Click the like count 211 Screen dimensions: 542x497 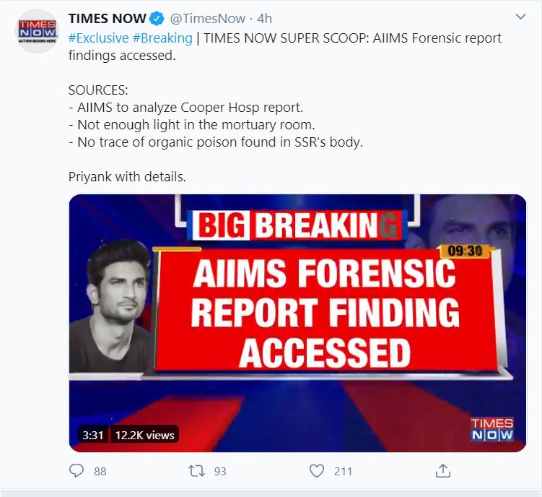click(343, 471)
